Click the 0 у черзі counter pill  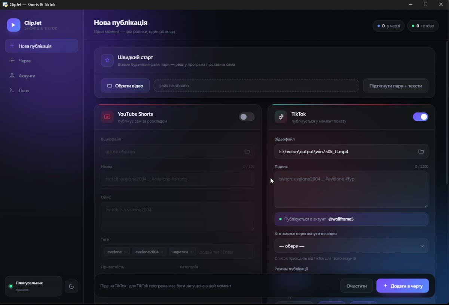click(388, 26)
